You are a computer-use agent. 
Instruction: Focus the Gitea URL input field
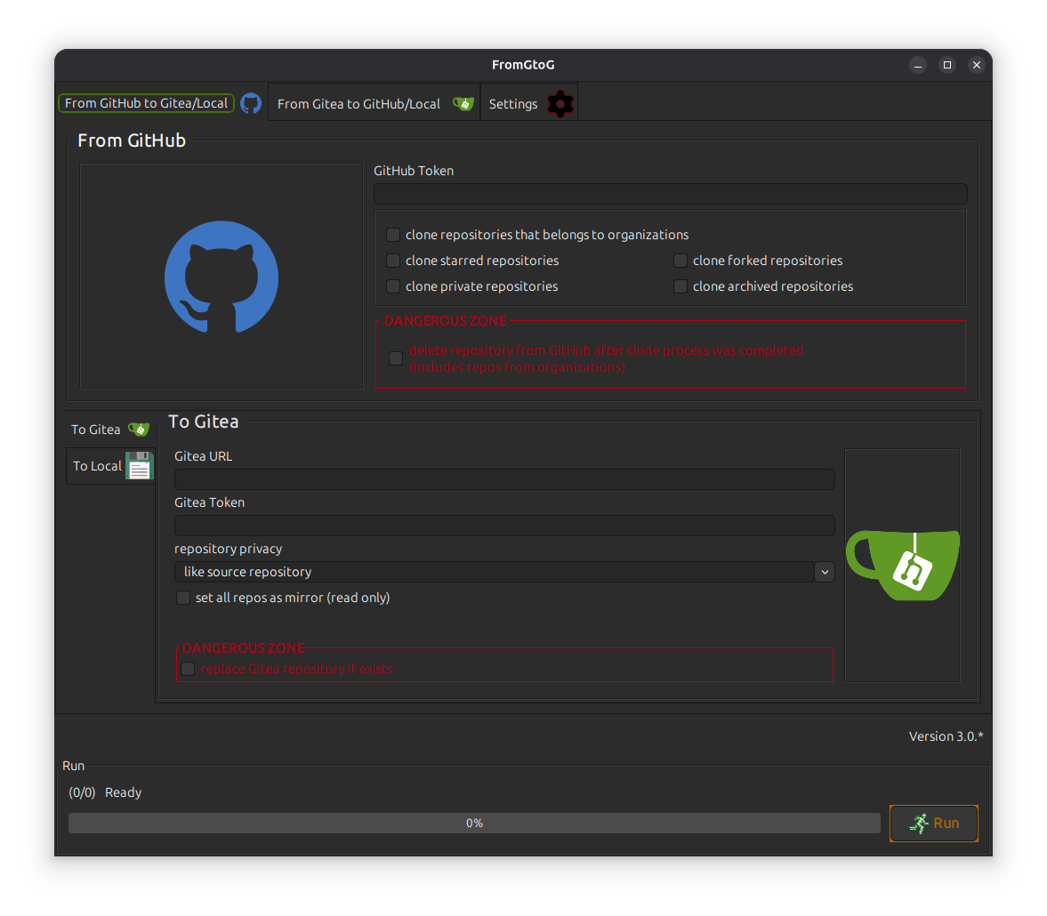[x=504, y=479]
